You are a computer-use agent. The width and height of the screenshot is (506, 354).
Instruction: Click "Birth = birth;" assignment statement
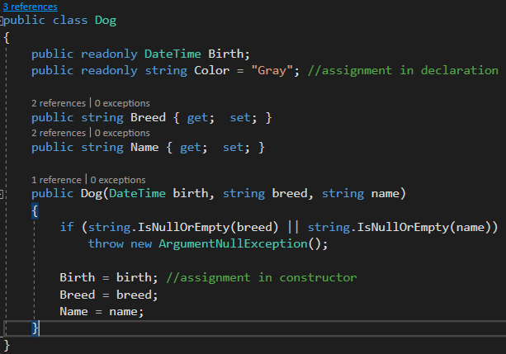click(x=109, y=277)
